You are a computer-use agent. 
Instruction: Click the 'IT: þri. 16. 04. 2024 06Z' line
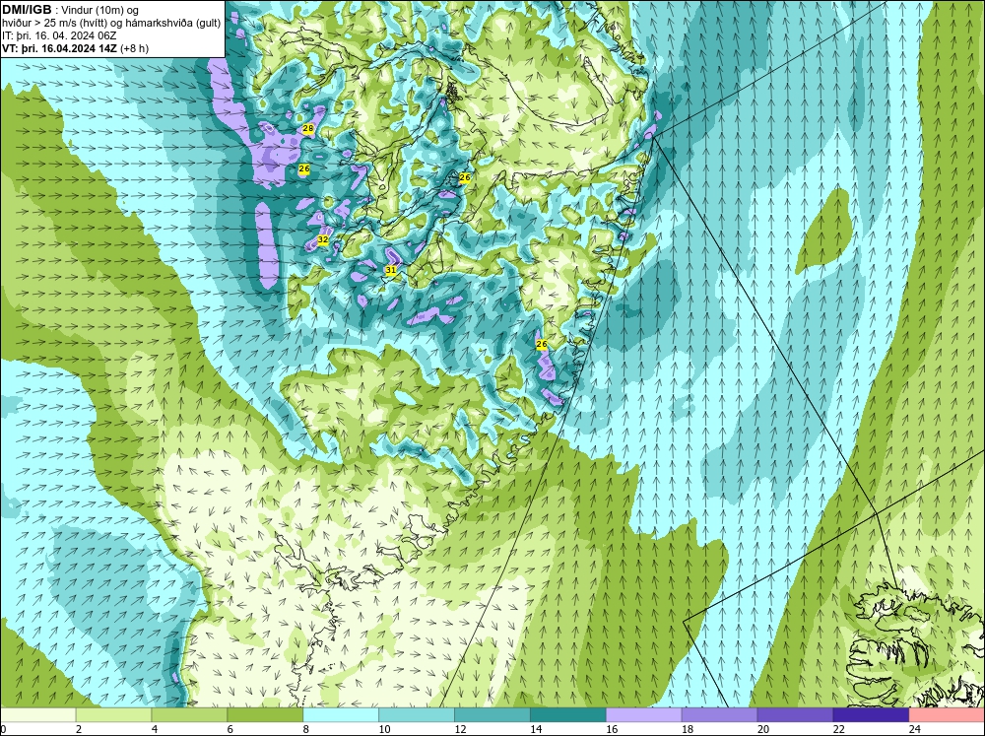tap(59, 35)
